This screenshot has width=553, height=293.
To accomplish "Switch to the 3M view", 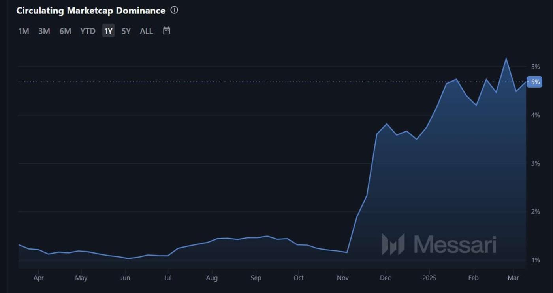I will 44,31.
